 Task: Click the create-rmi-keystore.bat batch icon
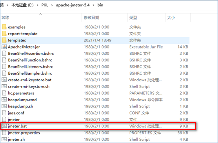pyautogui.click(x=4, y=80)
